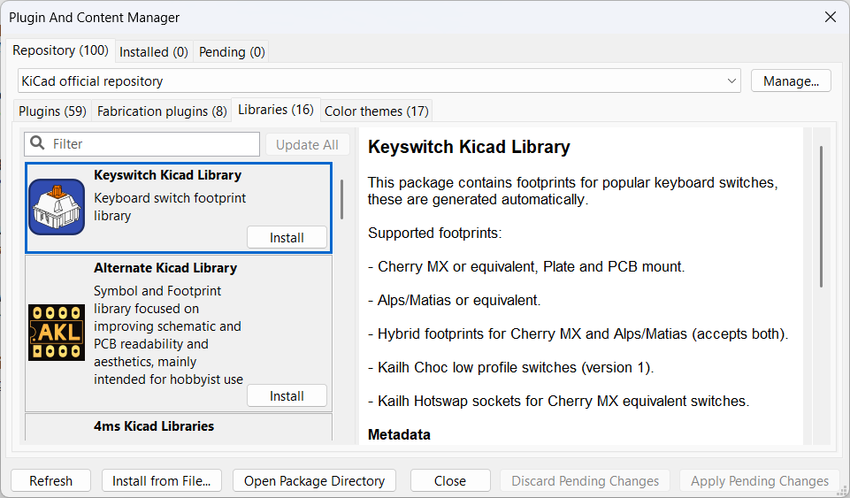Click 'Alps/Matias or equivalent' line
Image resolution: width=850 pixels, height=498 pixels.
pos(455,300)
